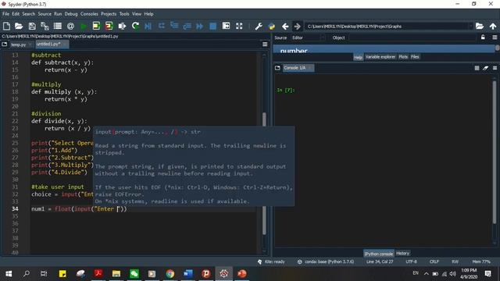Open the Help pane options menu
This screenshot has width=500, height=281.
click(495, 37)
